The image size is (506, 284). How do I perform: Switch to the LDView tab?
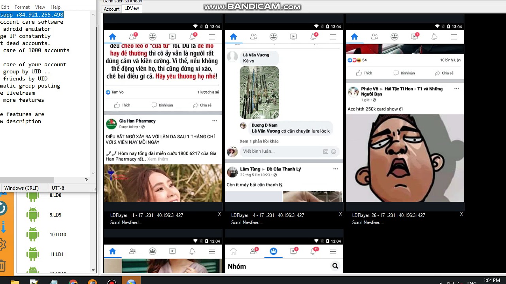click(x=132, y=8)
